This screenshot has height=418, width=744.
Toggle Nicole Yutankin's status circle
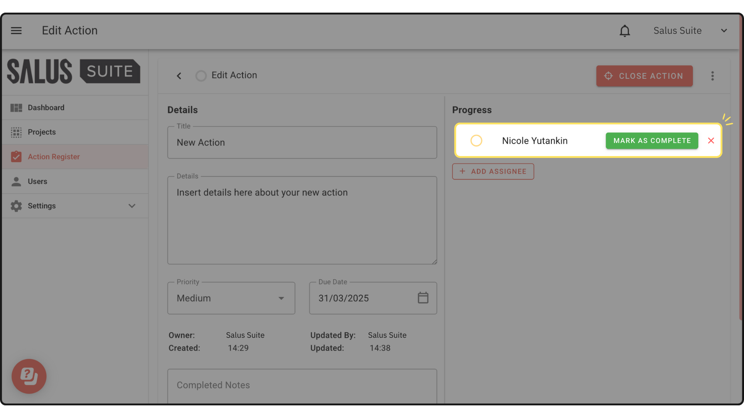coord(476,141)
